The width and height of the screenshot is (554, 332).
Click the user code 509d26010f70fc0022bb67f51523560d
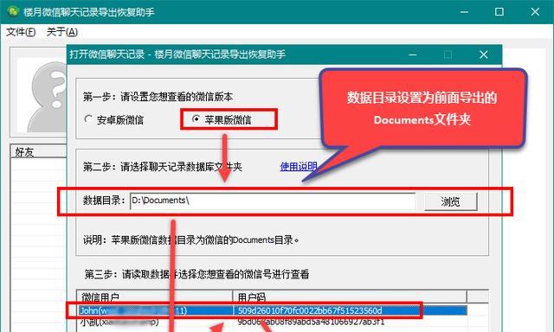pos(310,310)
